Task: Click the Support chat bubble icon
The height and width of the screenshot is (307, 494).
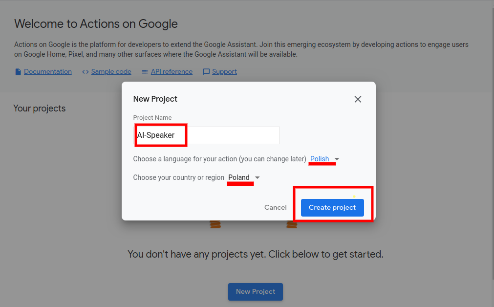Action: [x=206, y=72]
